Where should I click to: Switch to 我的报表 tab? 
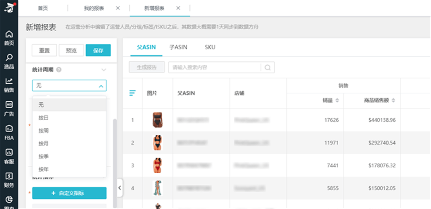pyautogui.click(x=94, y=8)
